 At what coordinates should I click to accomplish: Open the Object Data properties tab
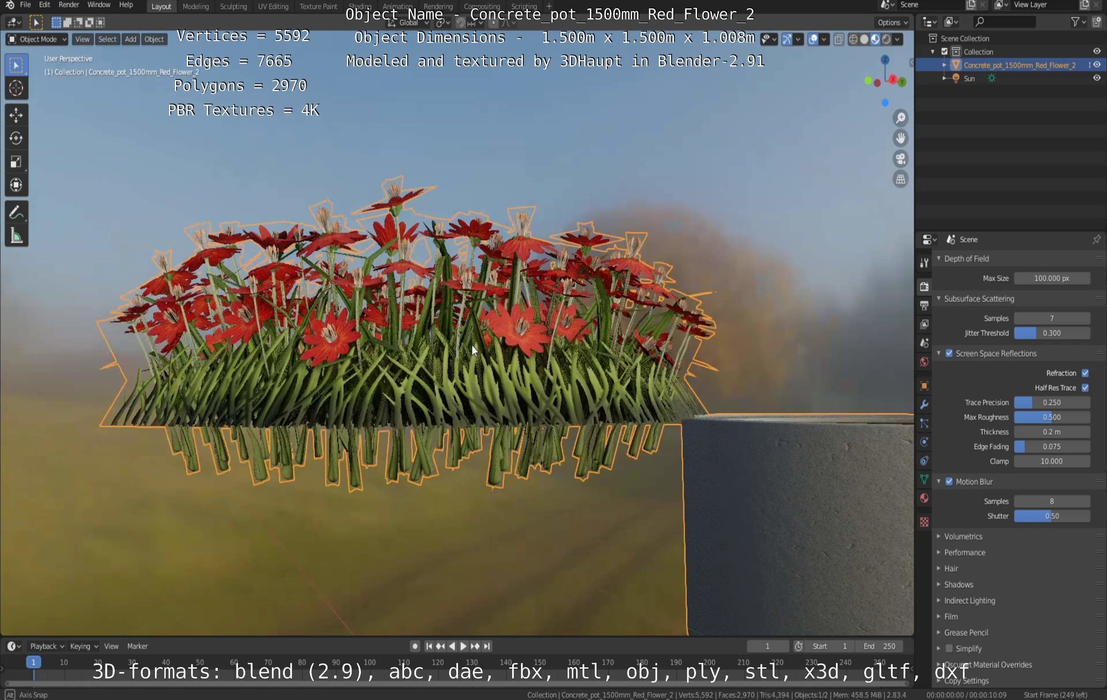click(924, 479)
